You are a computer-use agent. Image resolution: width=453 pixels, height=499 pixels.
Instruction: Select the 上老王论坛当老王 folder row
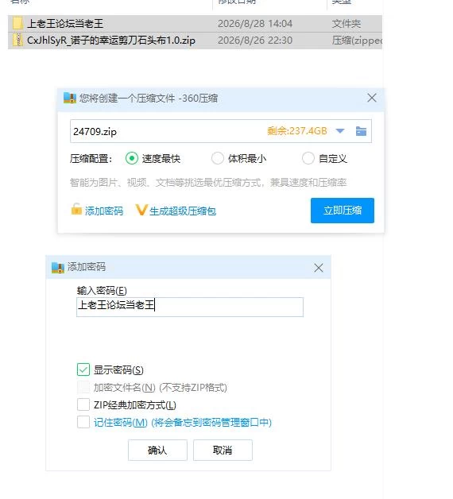[x=195, y=24]
